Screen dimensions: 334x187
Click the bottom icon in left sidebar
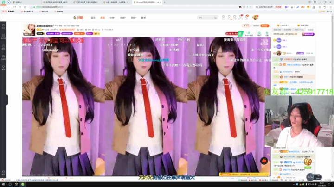pos(3,173)
